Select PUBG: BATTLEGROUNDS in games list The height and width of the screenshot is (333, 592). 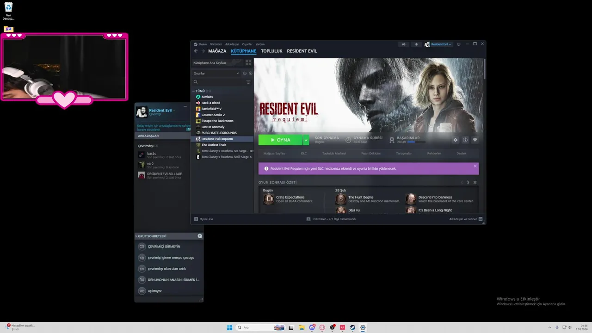pyautogui.click(x=219, y=133)
